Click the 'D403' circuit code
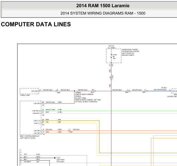 (x=60, y=102)
